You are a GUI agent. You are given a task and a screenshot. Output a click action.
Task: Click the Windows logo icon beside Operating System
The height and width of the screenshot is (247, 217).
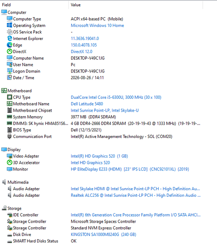coord(9,25)
